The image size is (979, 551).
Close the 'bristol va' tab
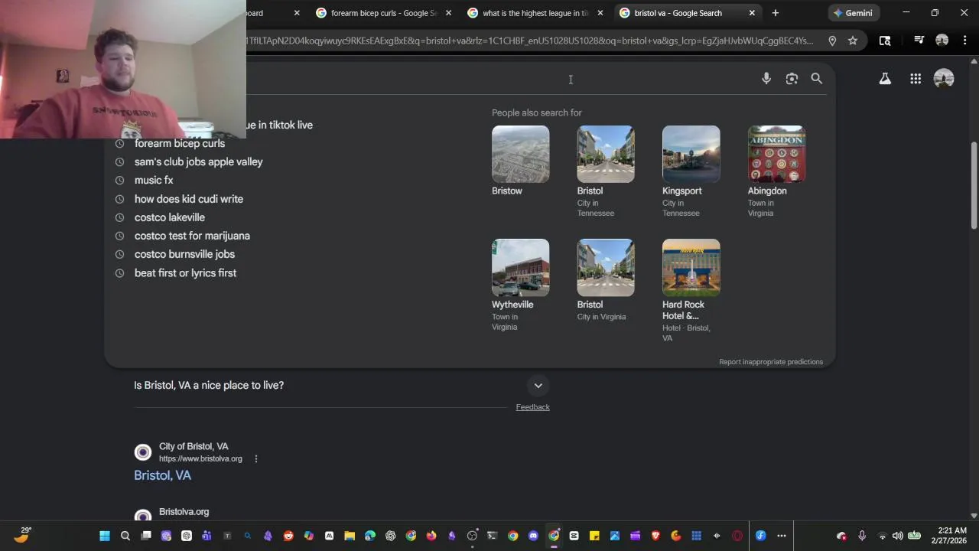click(x=752, y=13)
